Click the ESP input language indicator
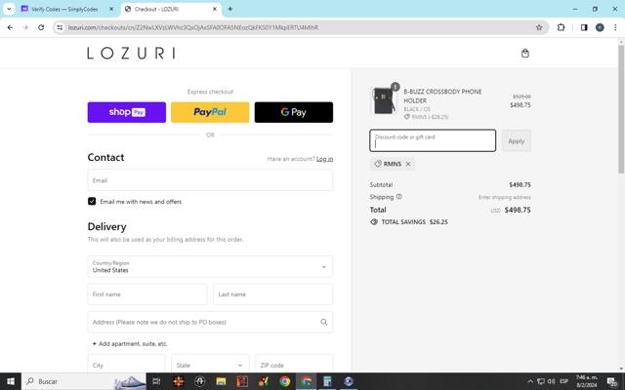This screenshot has height=390, width=625. [563, 381]
